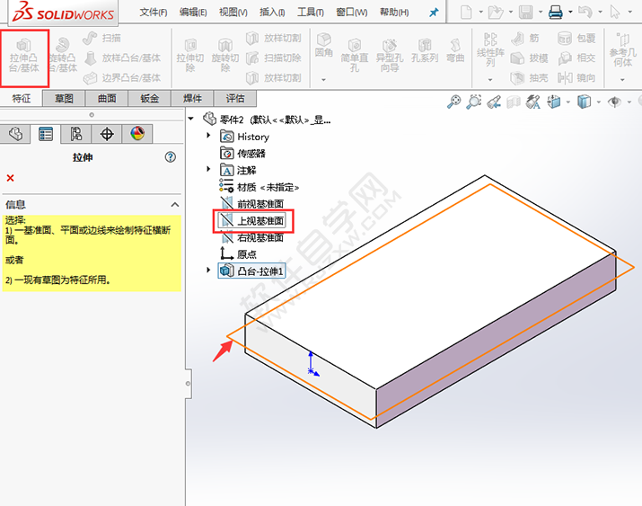Choose the Swept Cut (扫描切除) tool
Viewport: 642px width, 506px height.
tap(274, 58)
